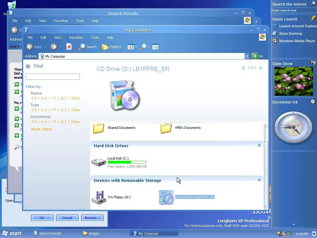Click the file list scroll down arrow
Image resolution: width=317 pixels, height=238 pixels.
[266, 207]
